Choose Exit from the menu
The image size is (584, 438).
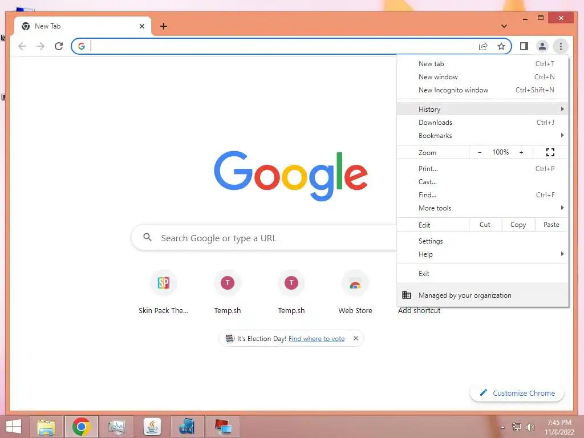click(x=482, y=273)
